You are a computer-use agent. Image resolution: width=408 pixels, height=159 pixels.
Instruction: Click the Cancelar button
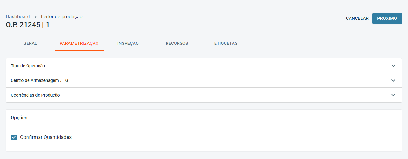[357, 19]
